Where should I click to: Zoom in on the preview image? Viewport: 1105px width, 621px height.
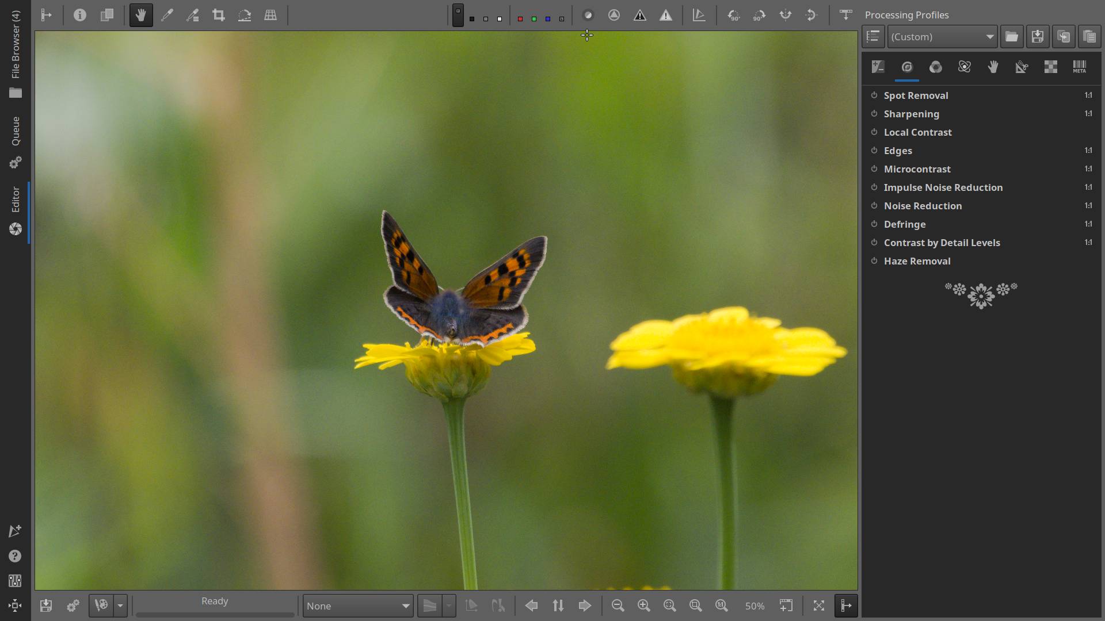point(643,605)
